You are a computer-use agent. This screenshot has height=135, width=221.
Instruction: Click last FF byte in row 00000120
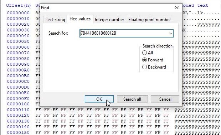(166, 115)
